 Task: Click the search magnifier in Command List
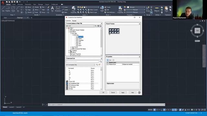tap(101, 62)
